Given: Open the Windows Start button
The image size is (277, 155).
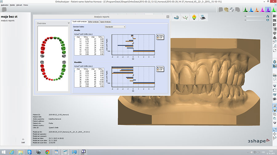Looking at the screenshot, I should pos(3,152).
